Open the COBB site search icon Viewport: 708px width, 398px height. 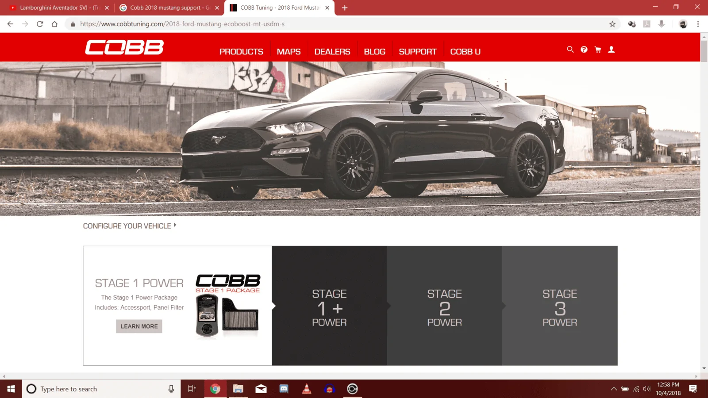coord(570,50)
